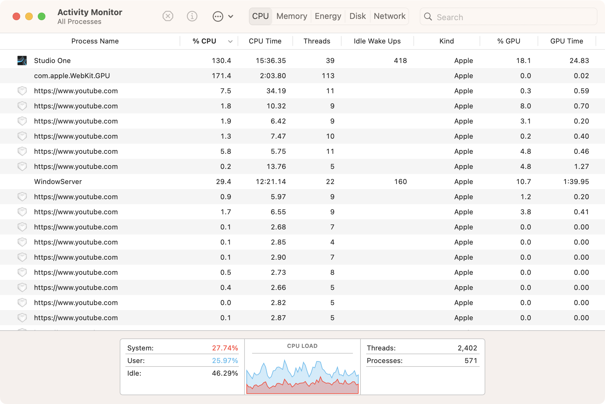
Task: Switch to the Memory tab
Action: point(291,16)
